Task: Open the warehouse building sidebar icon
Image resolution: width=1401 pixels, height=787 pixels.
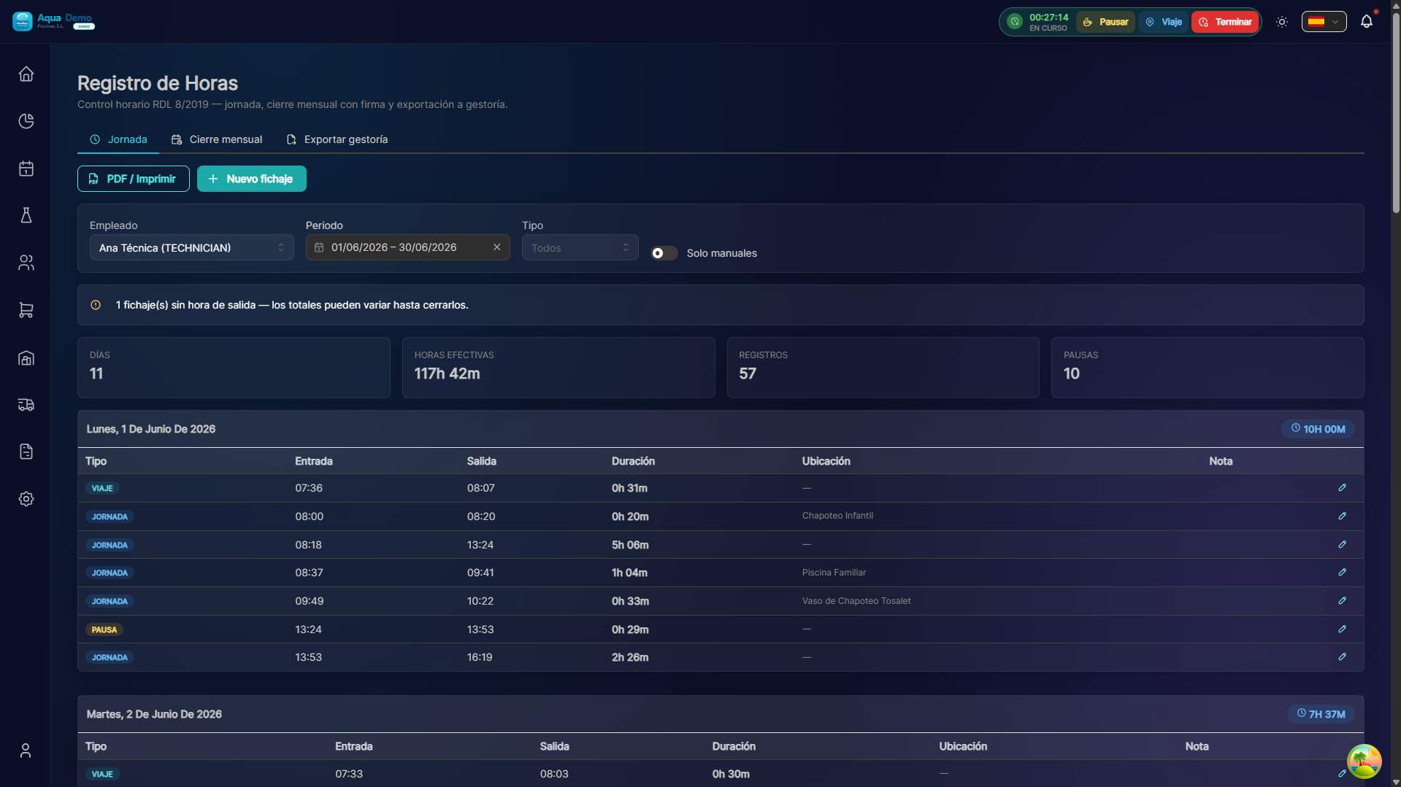Action: (26, 357)
